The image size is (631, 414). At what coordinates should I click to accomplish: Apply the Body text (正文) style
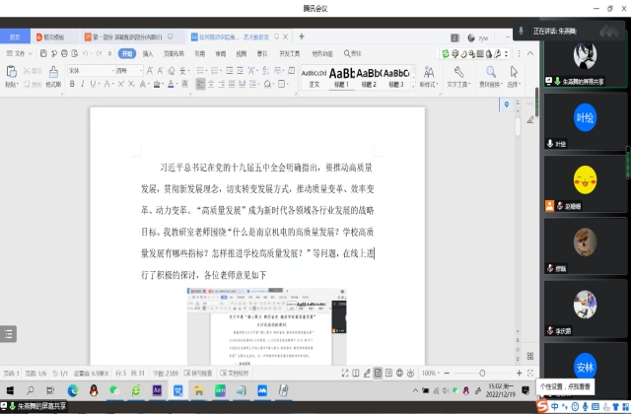coord(314,77)
